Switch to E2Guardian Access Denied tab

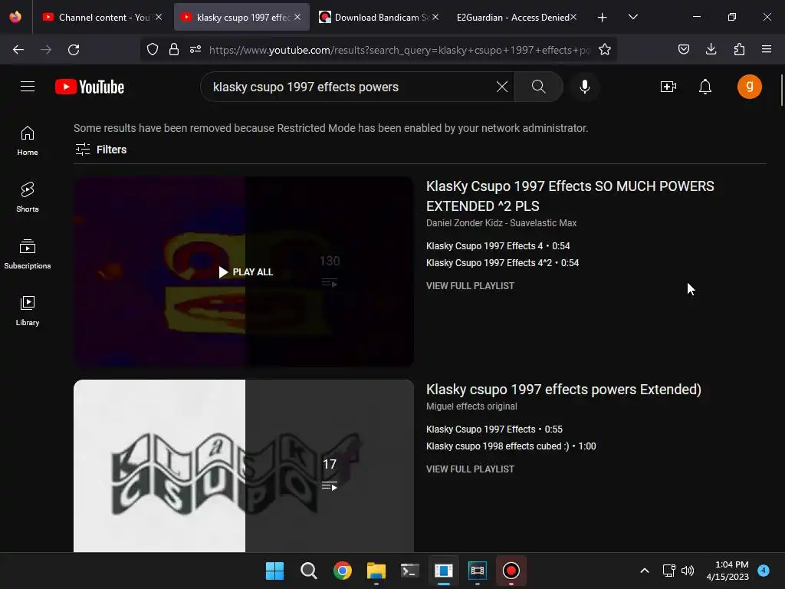(512, 17)
